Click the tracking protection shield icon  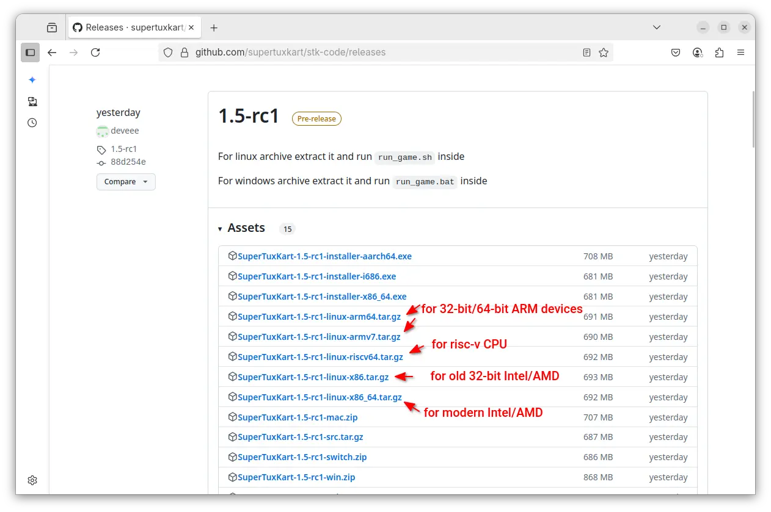[169, 52]
